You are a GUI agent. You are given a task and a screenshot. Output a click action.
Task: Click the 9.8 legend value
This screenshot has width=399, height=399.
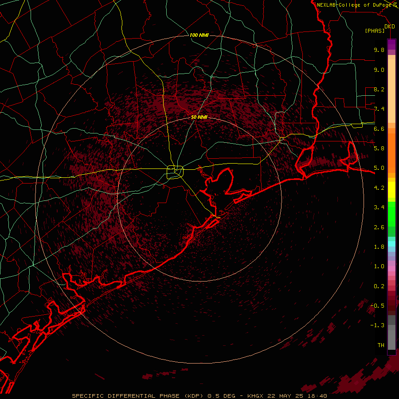379,50
